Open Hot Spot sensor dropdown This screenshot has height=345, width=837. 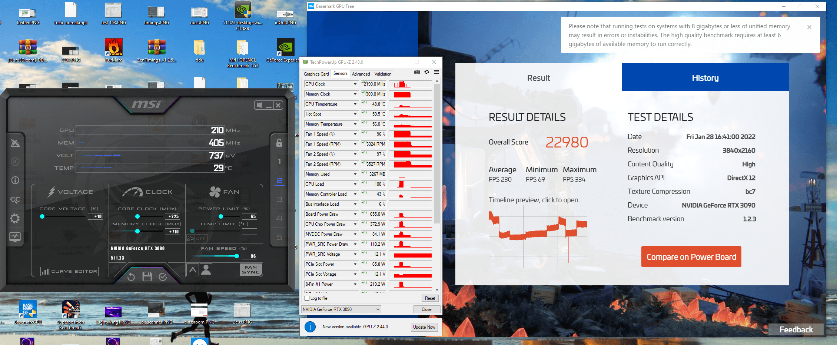[355, 114]
